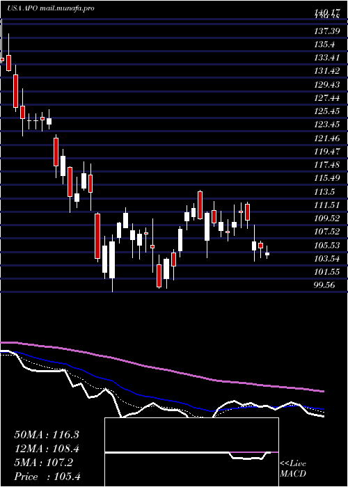Click the 125.45 price axis label
348x487 pixels.
(327, 111)
